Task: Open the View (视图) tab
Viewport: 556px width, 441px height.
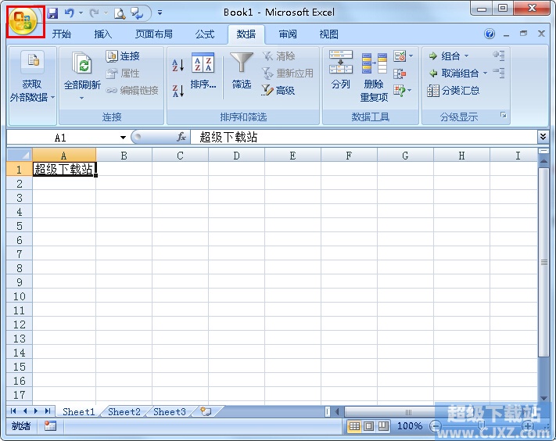Action: point(328,34)
